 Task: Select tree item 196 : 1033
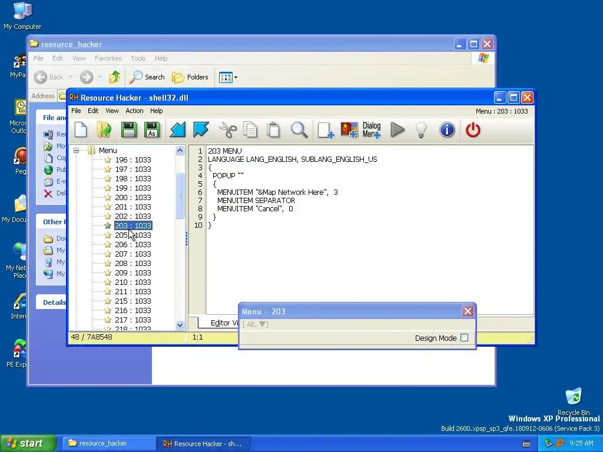click(132, 159)
